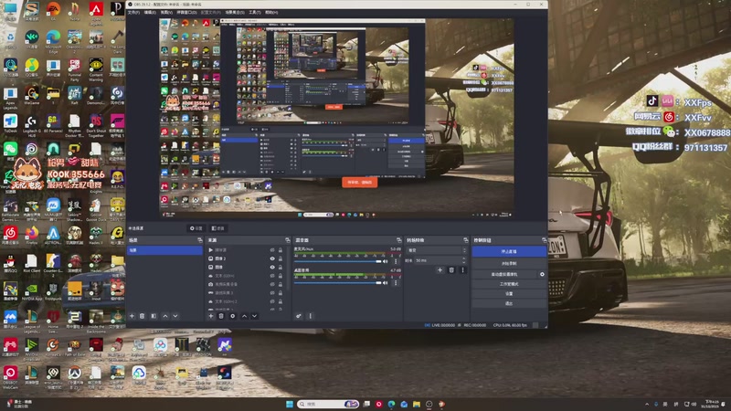Add a new scene with the plus icon

pos(132,316)
